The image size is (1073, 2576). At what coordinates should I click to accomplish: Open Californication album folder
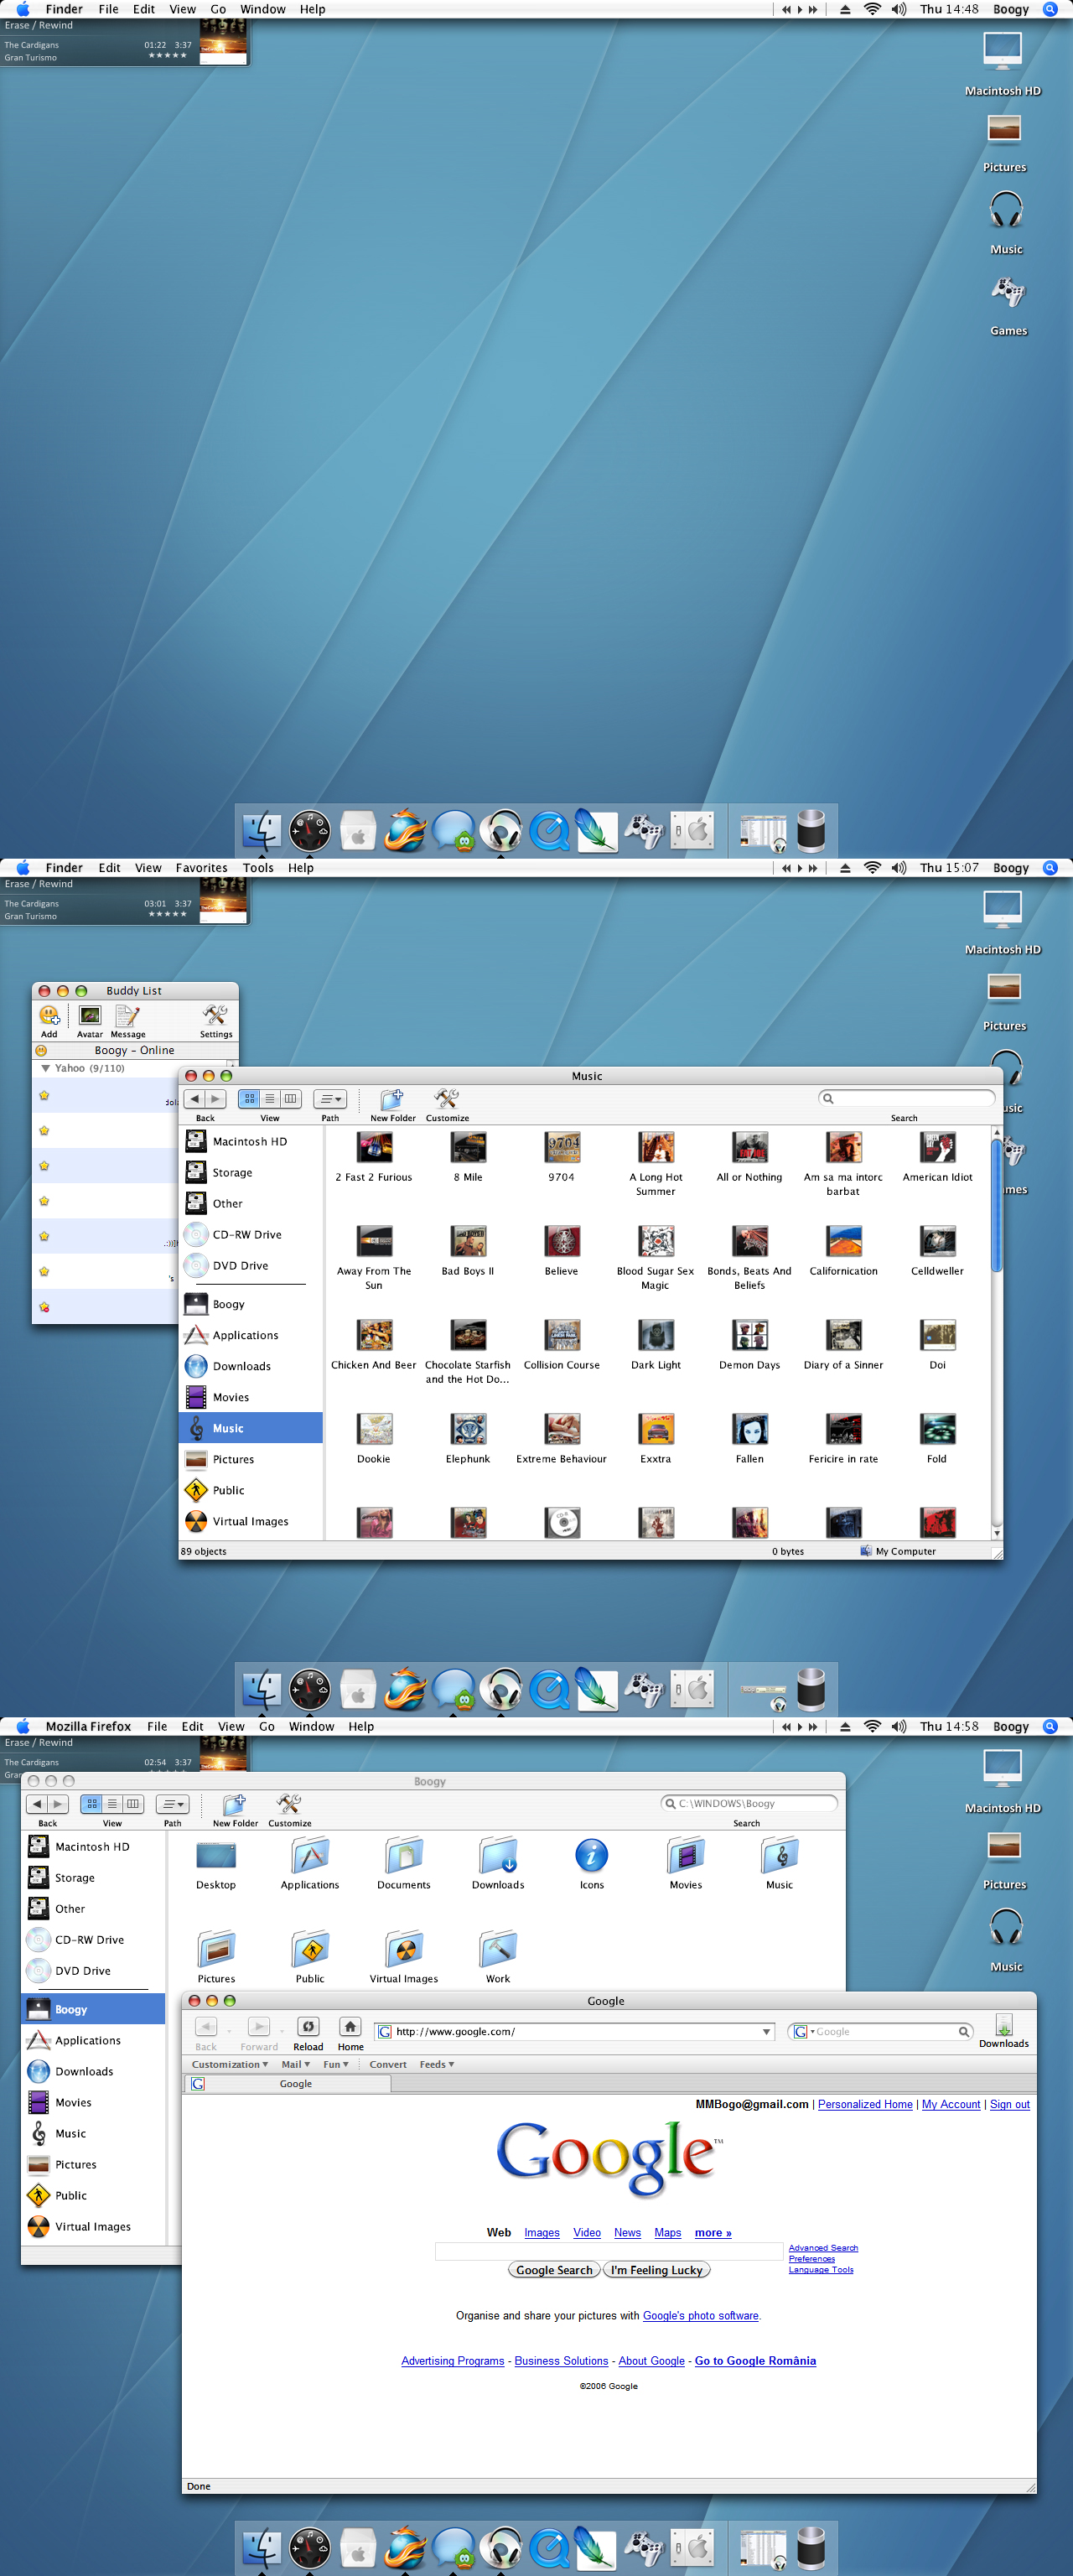pyautogui.click(x=843, y=1251)
